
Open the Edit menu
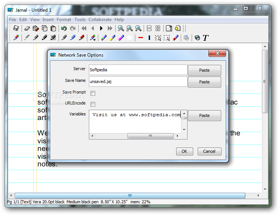(x=23, y=20)
